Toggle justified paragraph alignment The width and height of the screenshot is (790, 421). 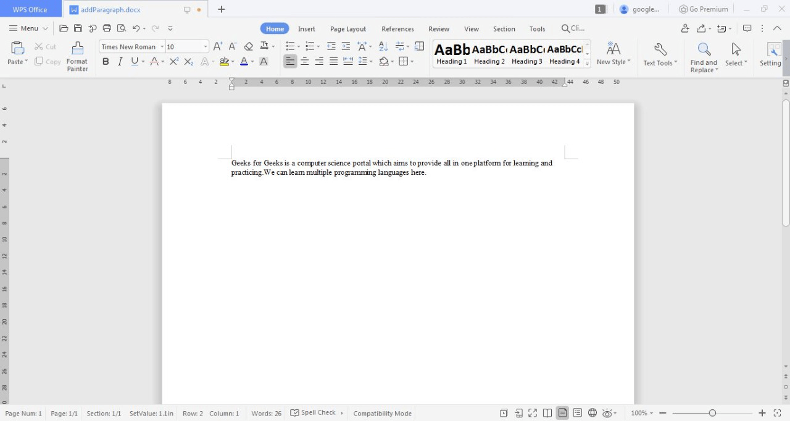[x=333, y=61]
